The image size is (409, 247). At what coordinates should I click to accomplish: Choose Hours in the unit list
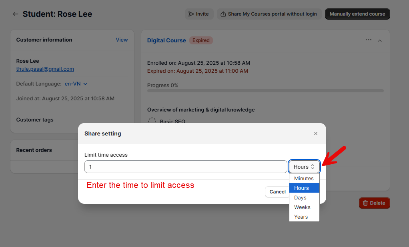304,188
